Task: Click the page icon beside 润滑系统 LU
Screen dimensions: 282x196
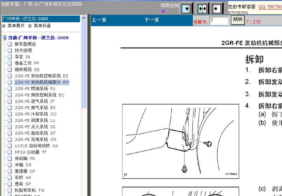Action: point(10,120)
